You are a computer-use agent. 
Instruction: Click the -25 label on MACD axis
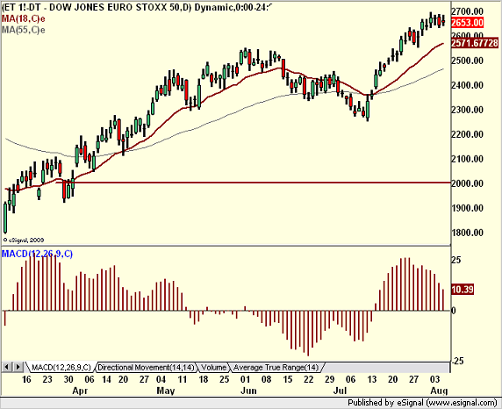pyautogui.click(x=458, y=361)
